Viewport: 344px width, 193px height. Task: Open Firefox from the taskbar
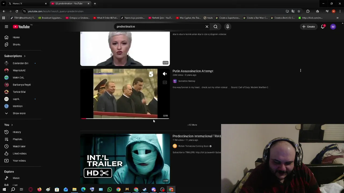[x=39, y=190]
